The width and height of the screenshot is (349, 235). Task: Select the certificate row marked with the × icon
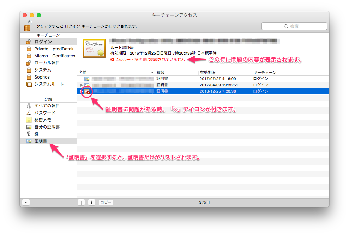coord(176,91)
